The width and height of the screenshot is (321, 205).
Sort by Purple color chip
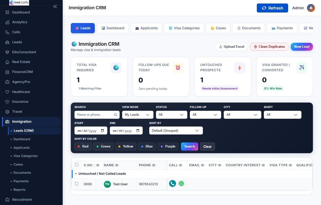click(168, 146)
